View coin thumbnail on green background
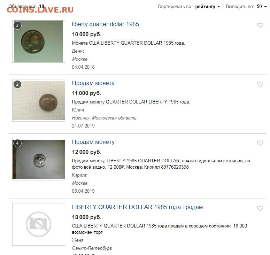This screenshot has height=255, width=270. pyautogui.click(x=39, y=41)
